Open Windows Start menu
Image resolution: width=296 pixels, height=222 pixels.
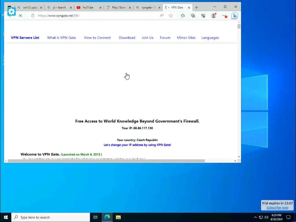click(x=6, y=217)
